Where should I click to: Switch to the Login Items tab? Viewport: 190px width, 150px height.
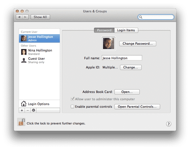point(126,30)
